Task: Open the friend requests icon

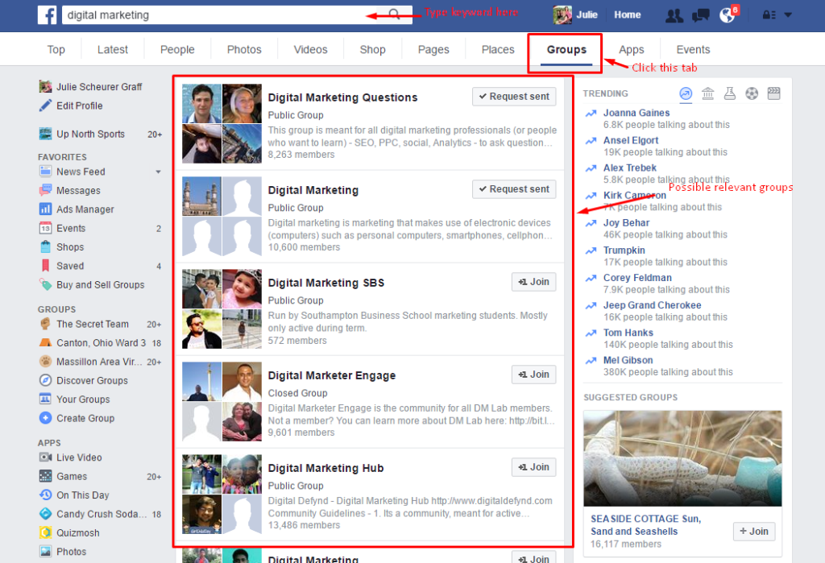Action: [x=674, y=15]
